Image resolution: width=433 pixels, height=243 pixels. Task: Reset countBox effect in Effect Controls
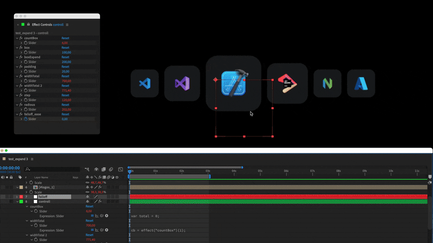(x=65, y=38)
